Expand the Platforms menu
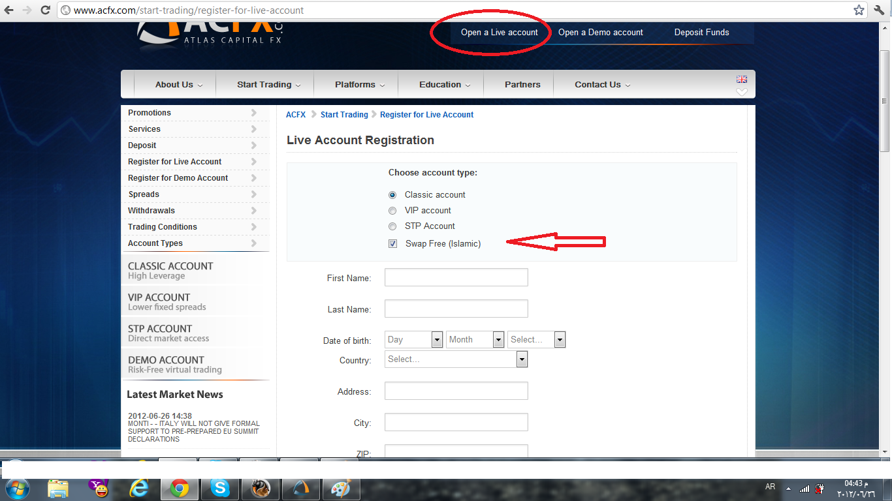 (x=360, y=85)
